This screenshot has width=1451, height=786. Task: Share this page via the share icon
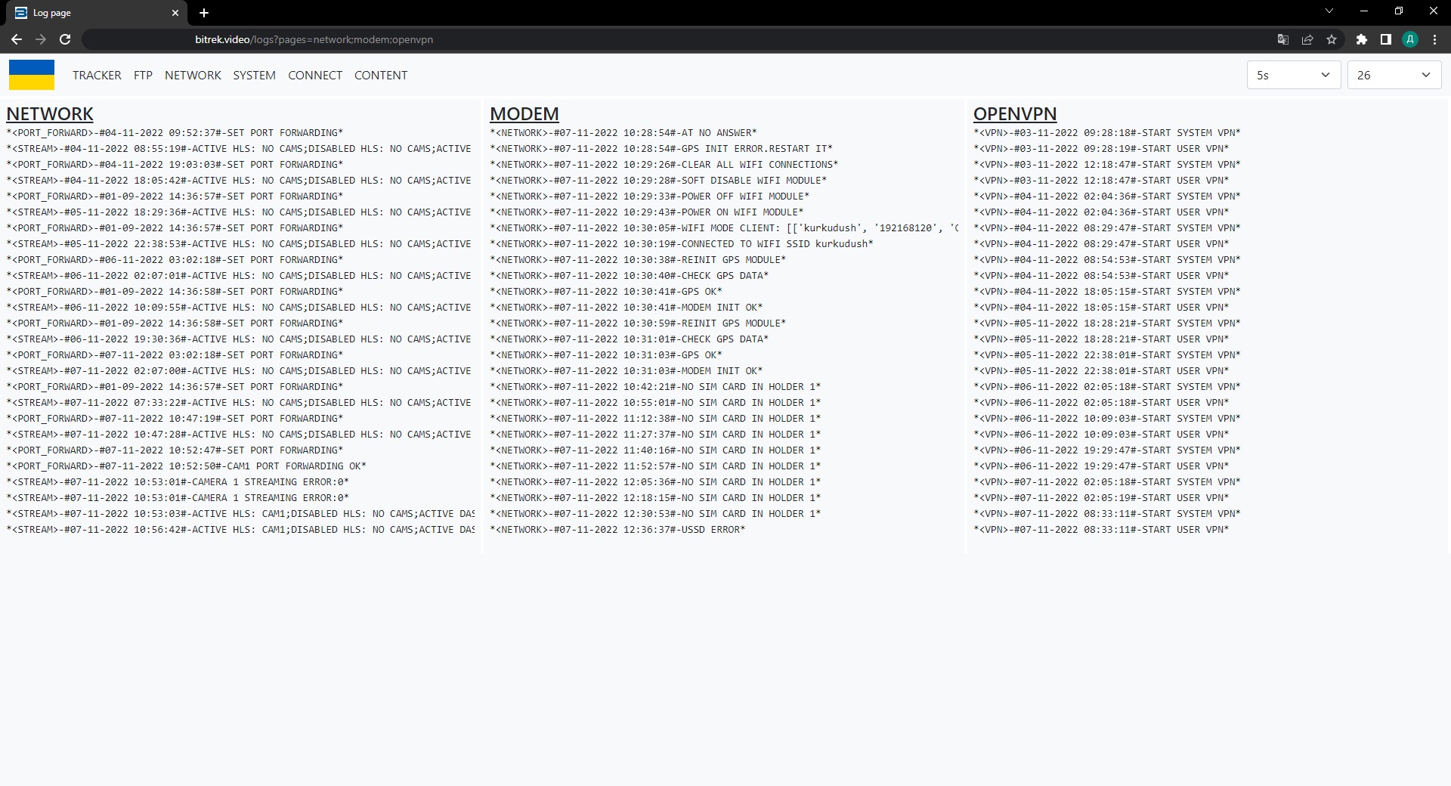[1307, 39]
